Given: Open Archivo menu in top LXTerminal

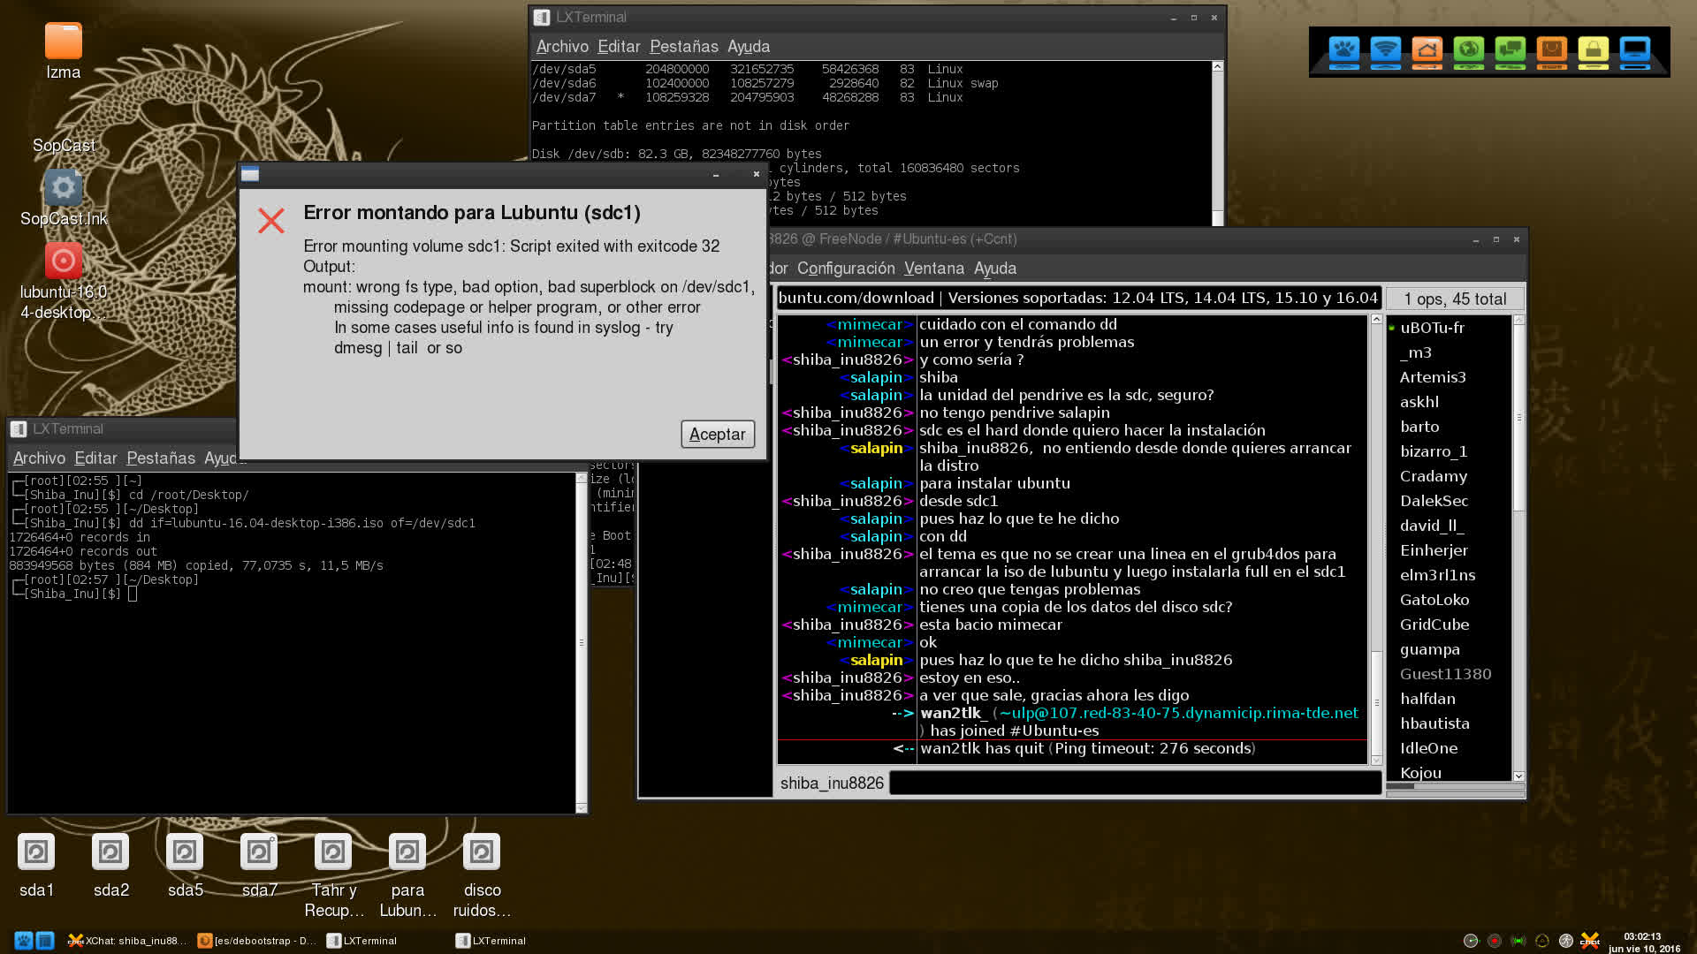Looking at the screenshot, I should pos(562,47).
